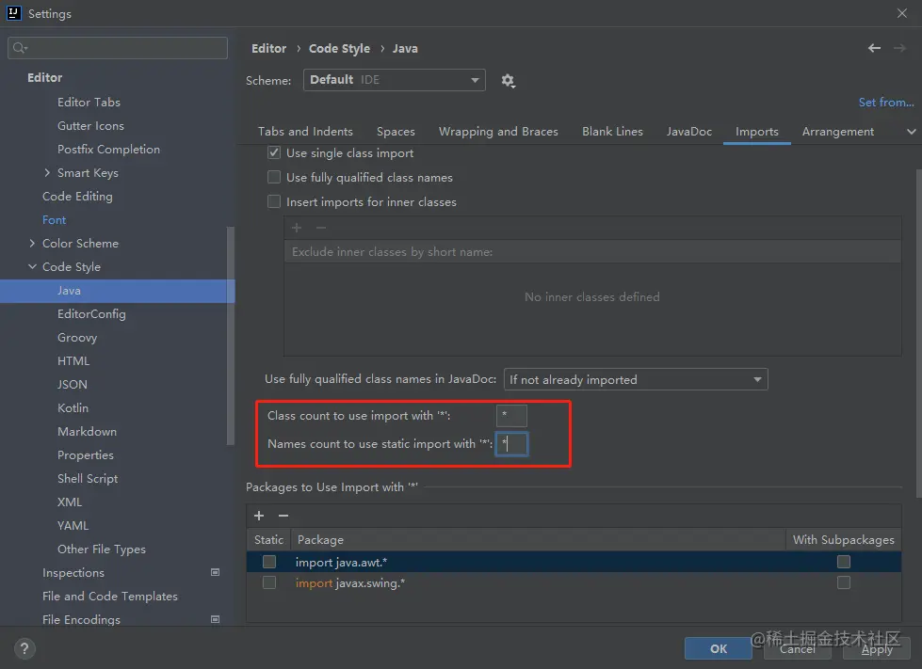Switch to the Spaces tab
Image resolution: width=922 pixels, height=669 pixels.
point(396,132)
